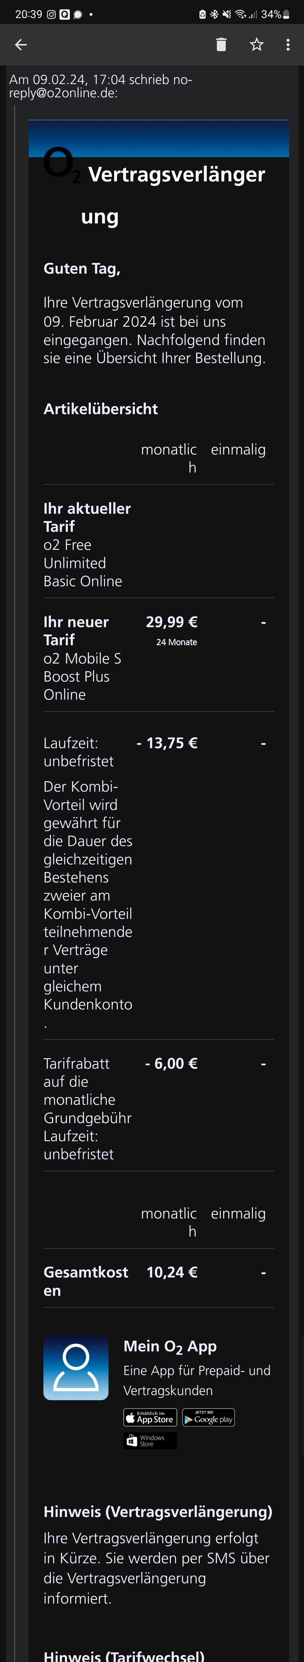The width and height of the screenshot is (304, 1662).
Task: Open the Google Play download badge
Action: [209, 1417]
